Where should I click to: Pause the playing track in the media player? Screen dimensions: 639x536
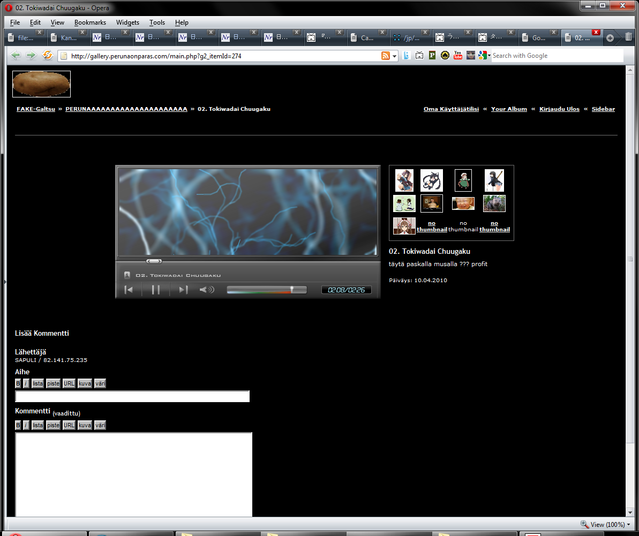pos(156,290)
